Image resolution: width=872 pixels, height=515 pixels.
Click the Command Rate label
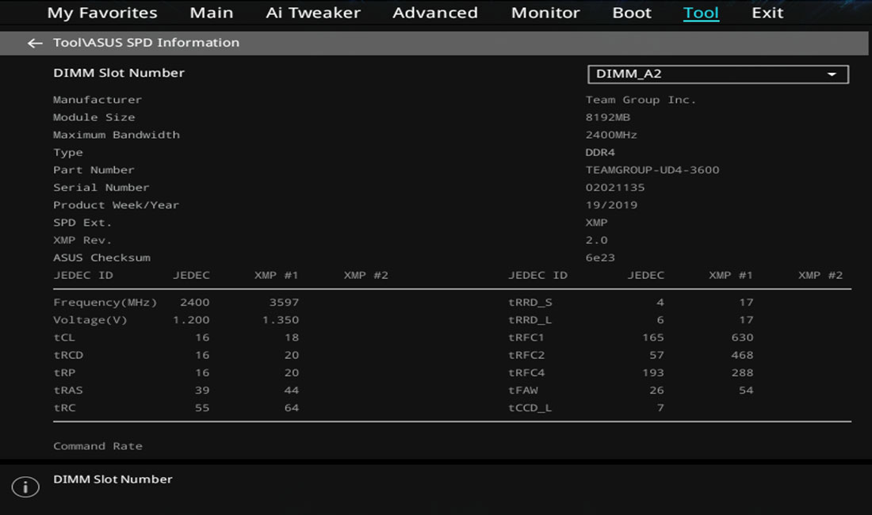[x=98, y=446]
